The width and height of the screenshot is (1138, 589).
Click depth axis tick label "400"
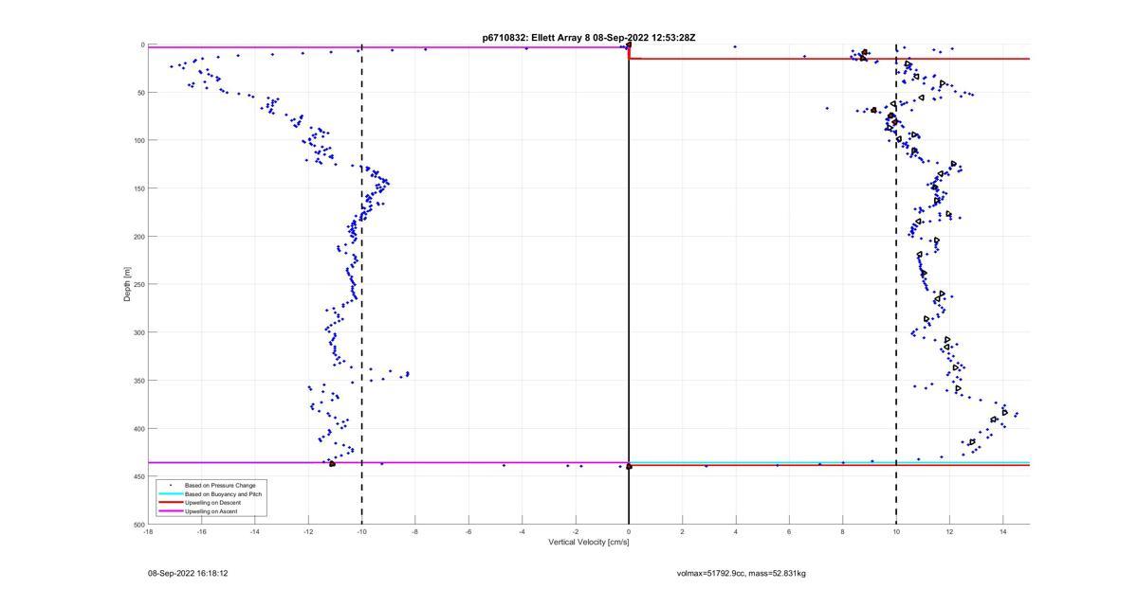(x=138, y=429)
